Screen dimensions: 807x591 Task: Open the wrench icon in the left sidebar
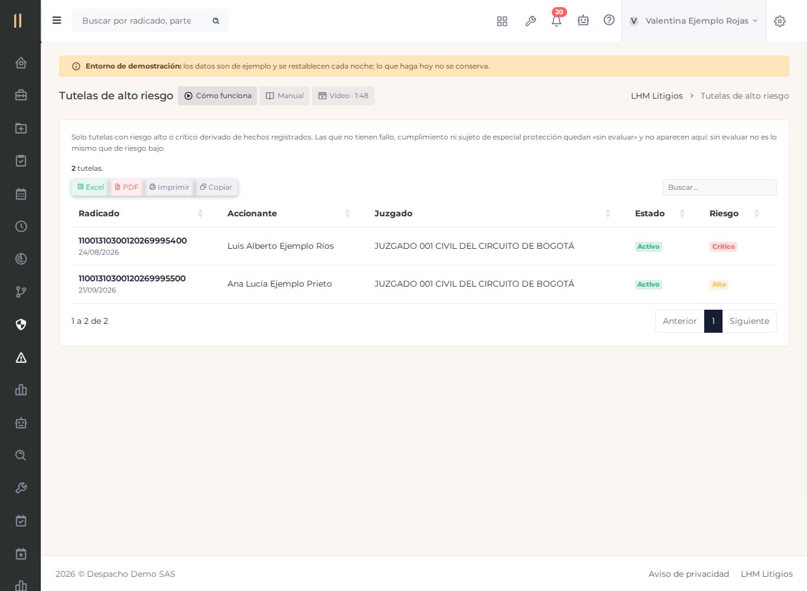(21, 488)
